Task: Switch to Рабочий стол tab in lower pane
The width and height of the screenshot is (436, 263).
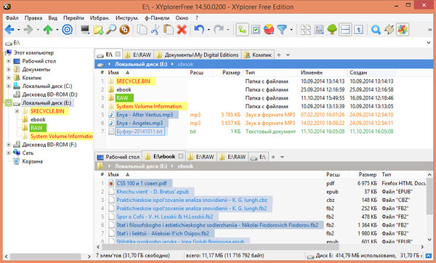Action: (x=118, y=157)
